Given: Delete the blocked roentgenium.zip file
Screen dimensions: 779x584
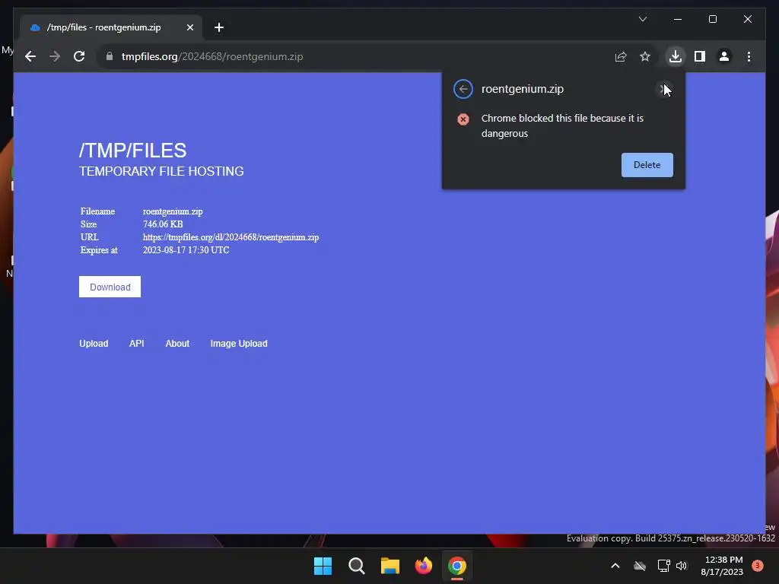Looking at the screenshot, I should point(647,165).
